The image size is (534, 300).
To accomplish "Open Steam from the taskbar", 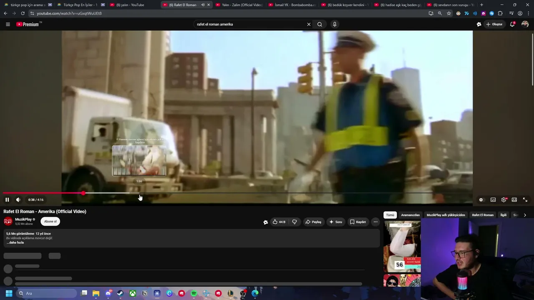I will [x=120, y=293].
